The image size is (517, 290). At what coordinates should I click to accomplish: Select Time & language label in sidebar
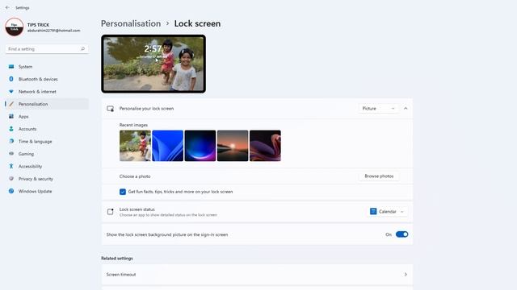[x=36, y=142]
